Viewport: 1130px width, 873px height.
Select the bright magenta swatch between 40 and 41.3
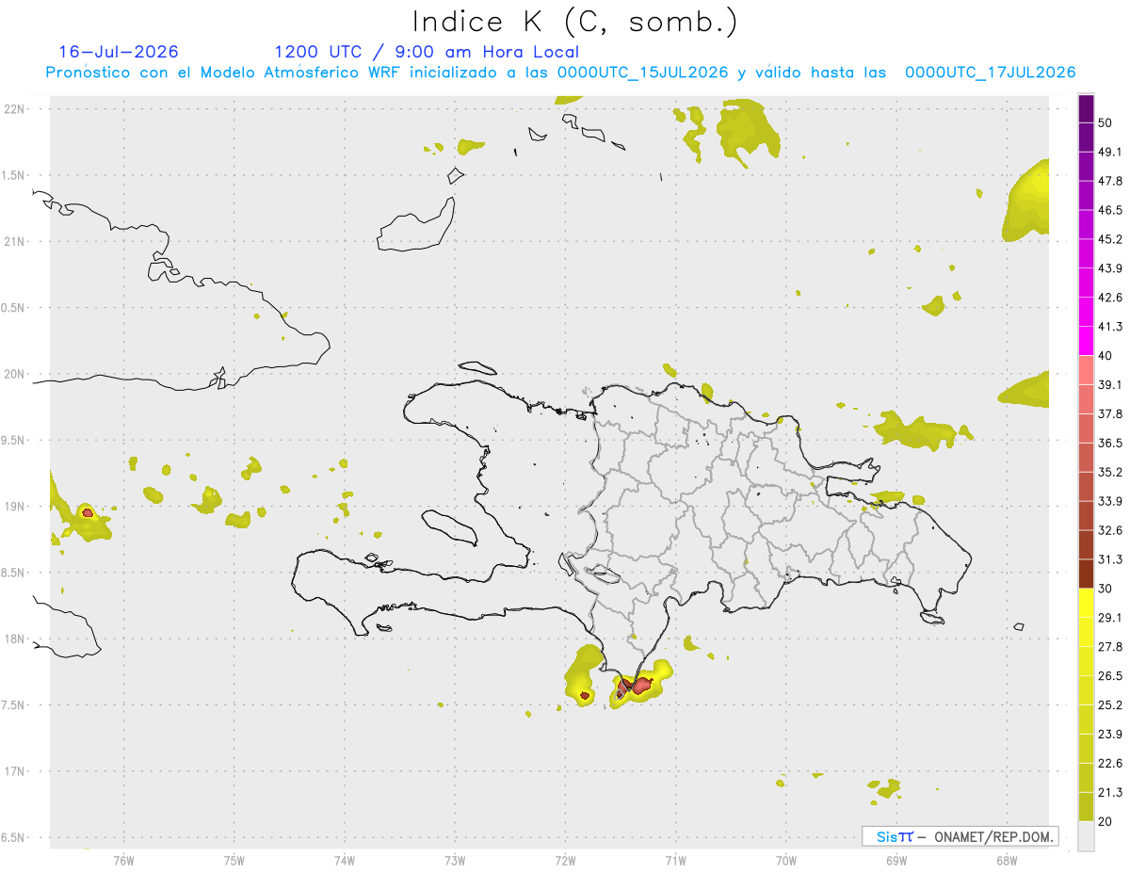(x=1086, y=341)
